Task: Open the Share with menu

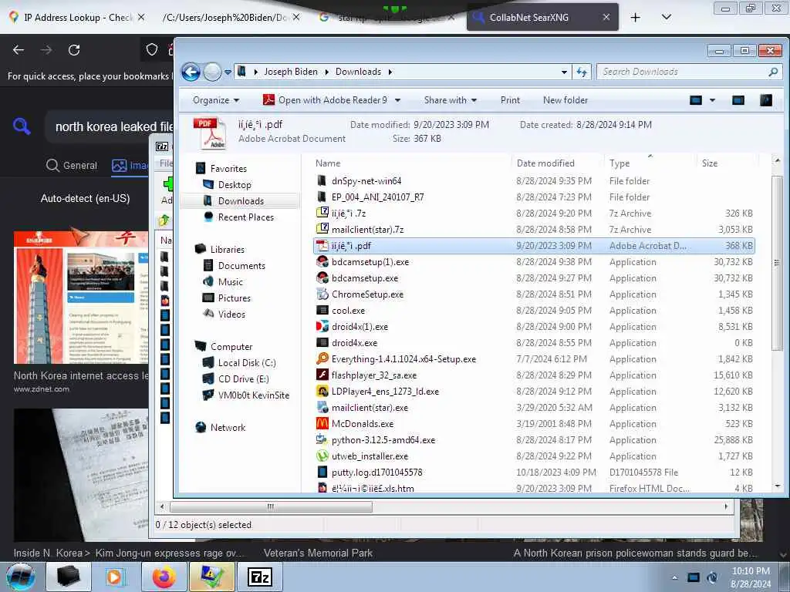Action: [451, 100]
